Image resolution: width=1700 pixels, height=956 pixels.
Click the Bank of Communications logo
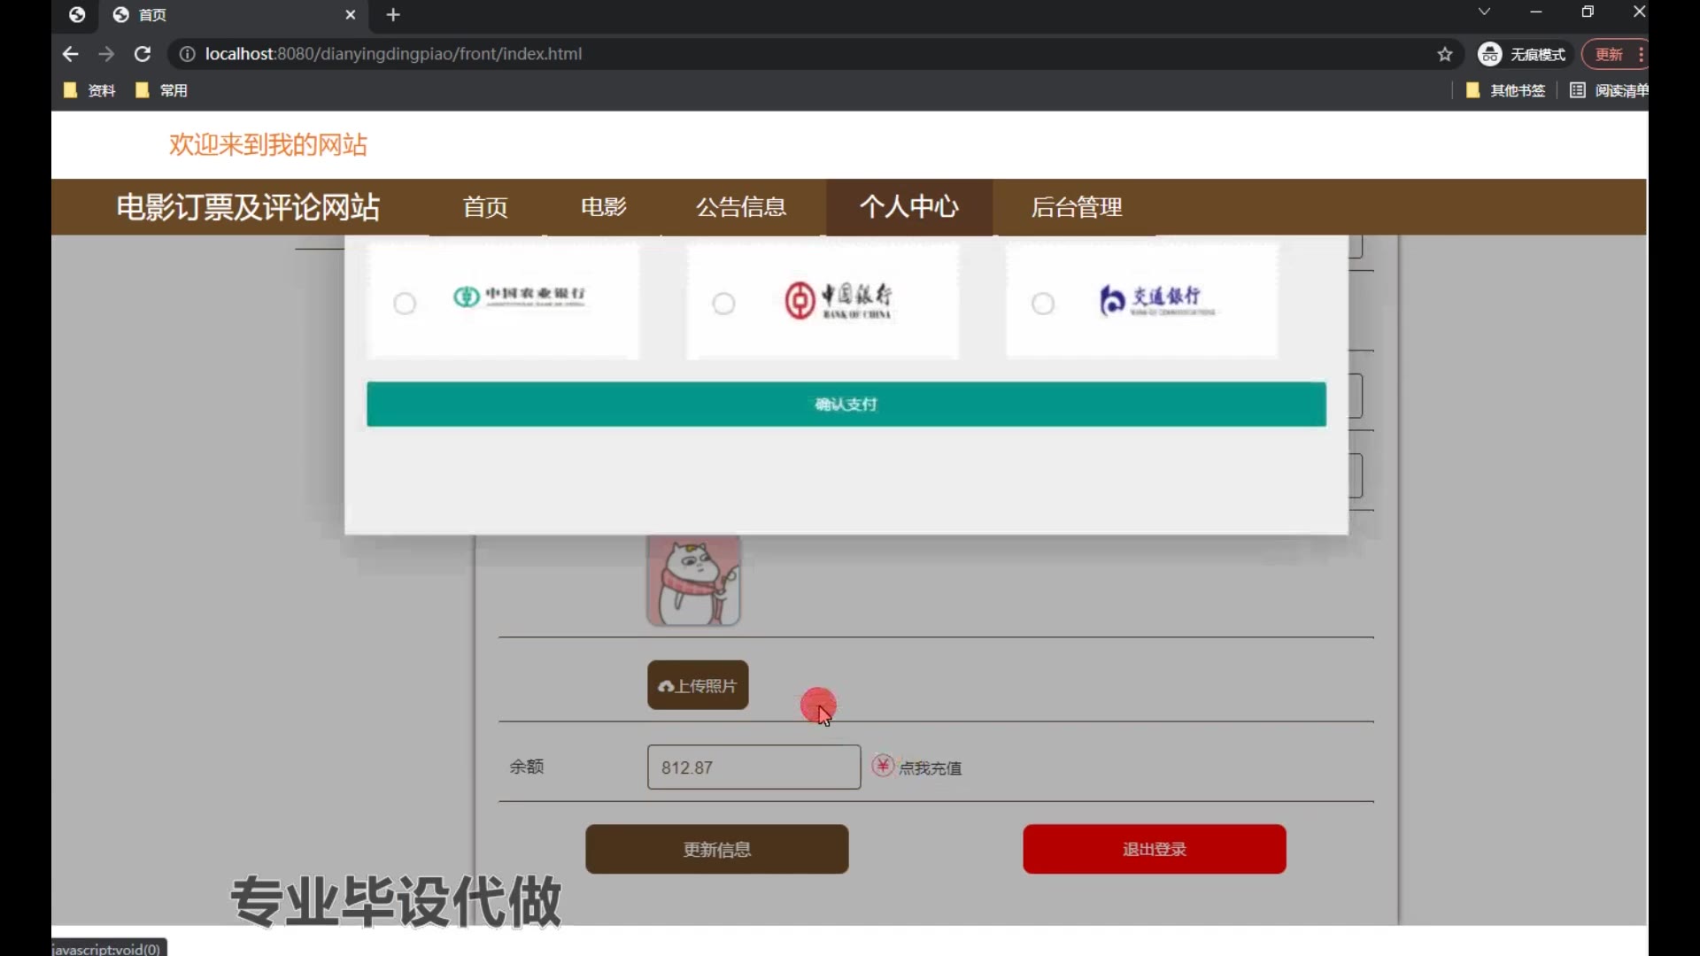point(1156,300)
